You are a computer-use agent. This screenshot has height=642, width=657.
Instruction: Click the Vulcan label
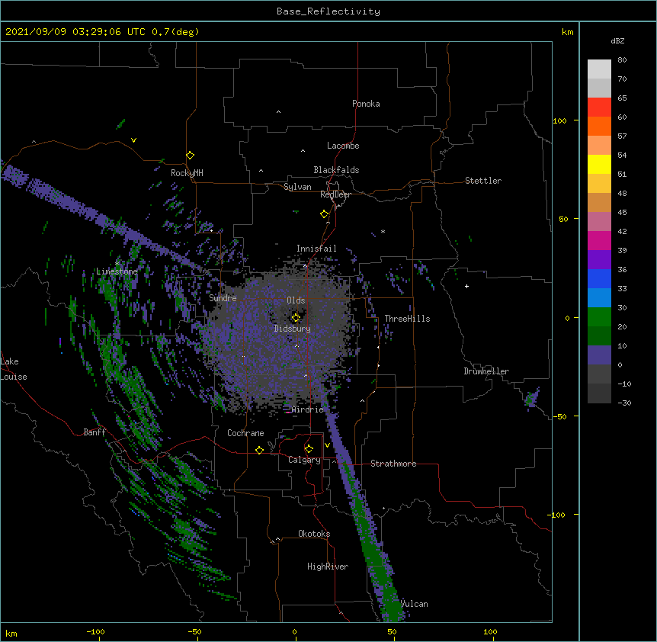[x=414, y=604]
